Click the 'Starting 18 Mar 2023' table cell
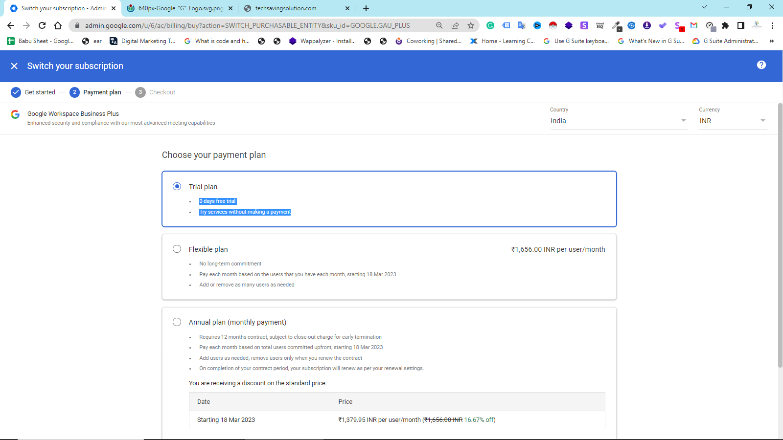 coord(226,420)
